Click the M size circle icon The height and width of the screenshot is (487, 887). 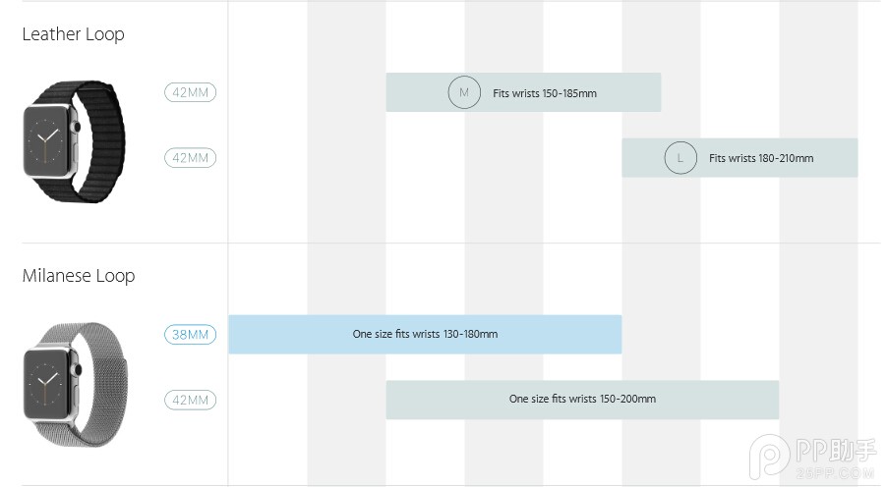[x=464, y=92]
